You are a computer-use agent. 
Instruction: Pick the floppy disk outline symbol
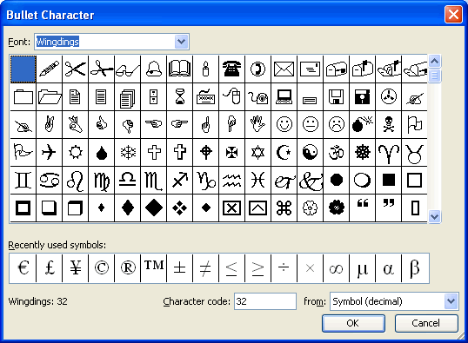point(337,97)
